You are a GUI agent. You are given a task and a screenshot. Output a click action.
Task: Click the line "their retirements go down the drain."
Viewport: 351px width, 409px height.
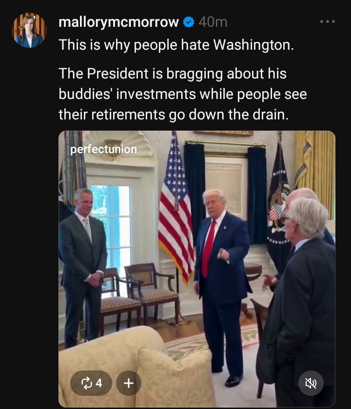coord(174,115)
